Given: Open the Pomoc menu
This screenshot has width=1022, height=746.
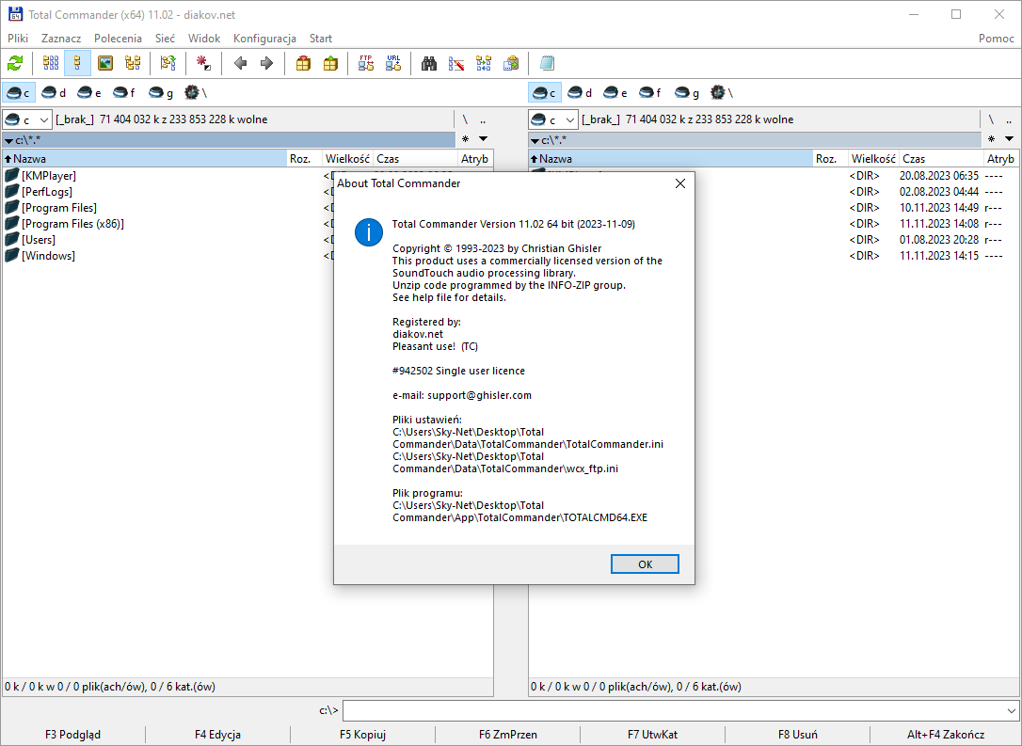Looking at the screenshot, I should pyautogui.click(x=996, y=39).
